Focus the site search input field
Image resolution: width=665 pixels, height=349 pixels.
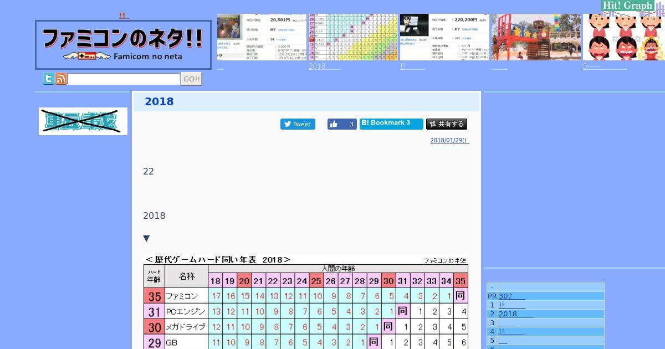point(124,79)
